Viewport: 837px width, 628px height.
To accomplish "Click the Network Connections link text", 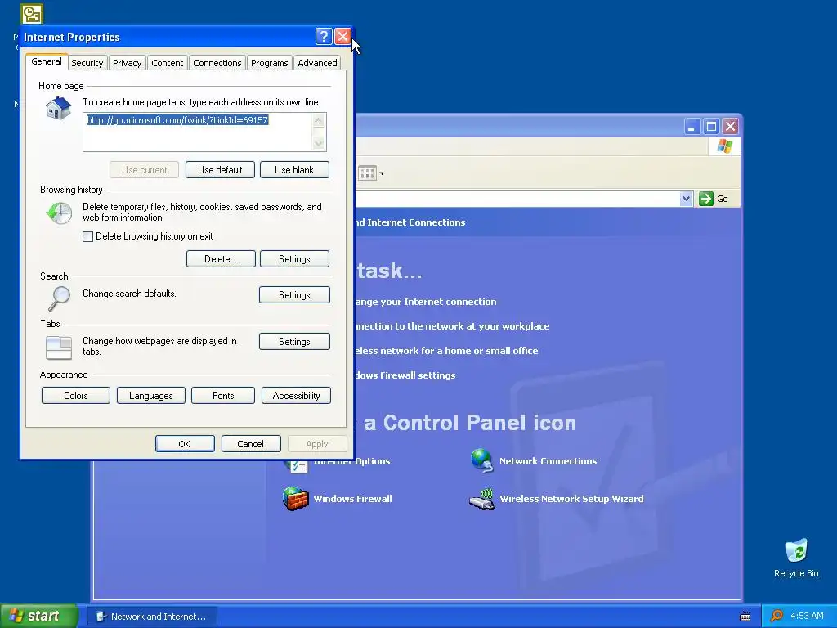I will [548, 461].
